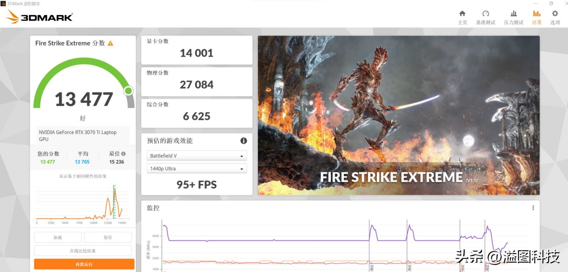Click the 95+ FPS estimate
The image size is (568, 272).
coord(196,184)
